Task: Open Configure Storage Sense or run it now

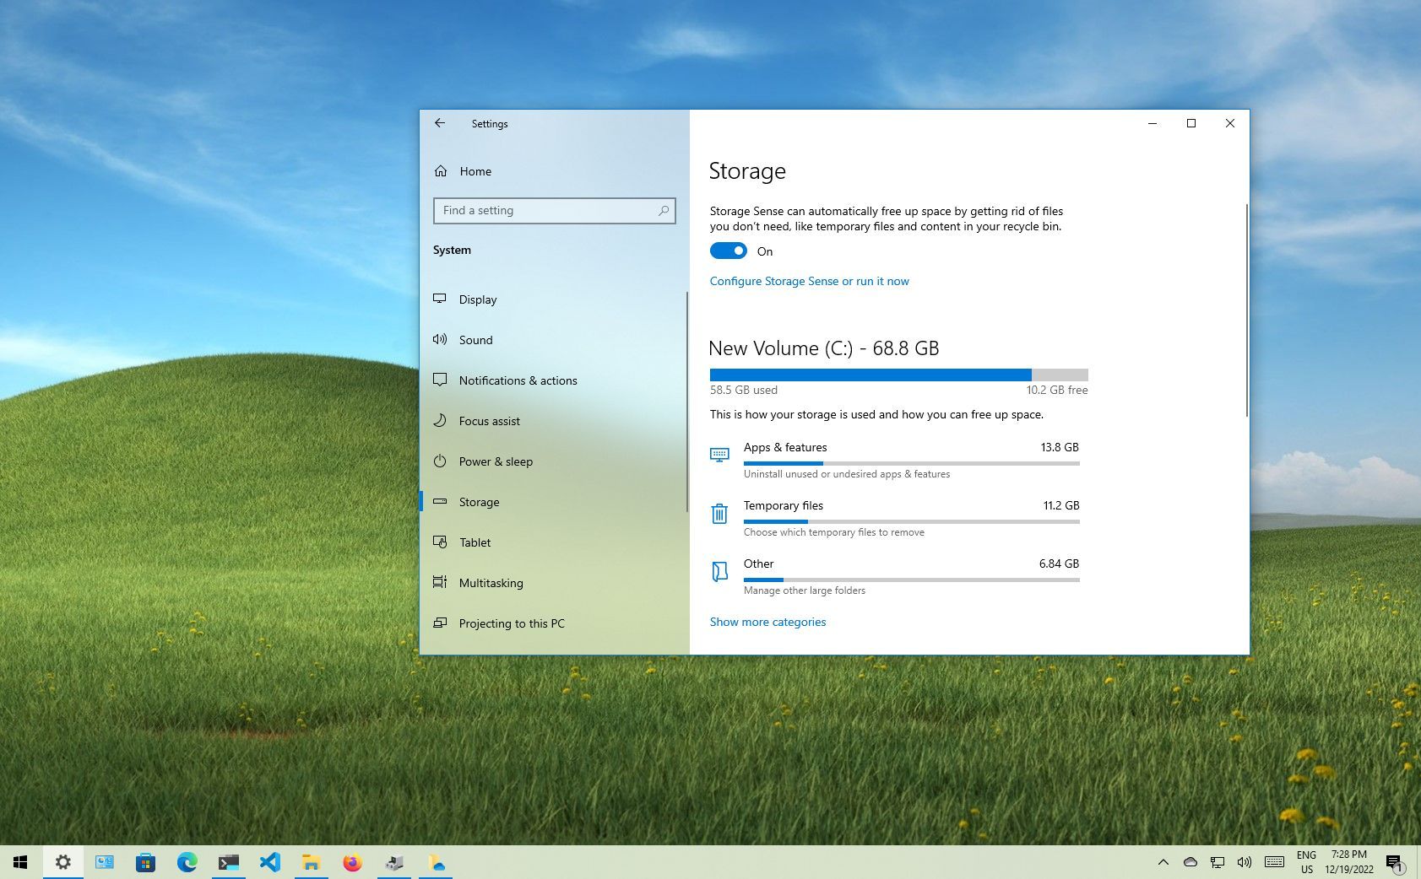Action: point(808,280)
